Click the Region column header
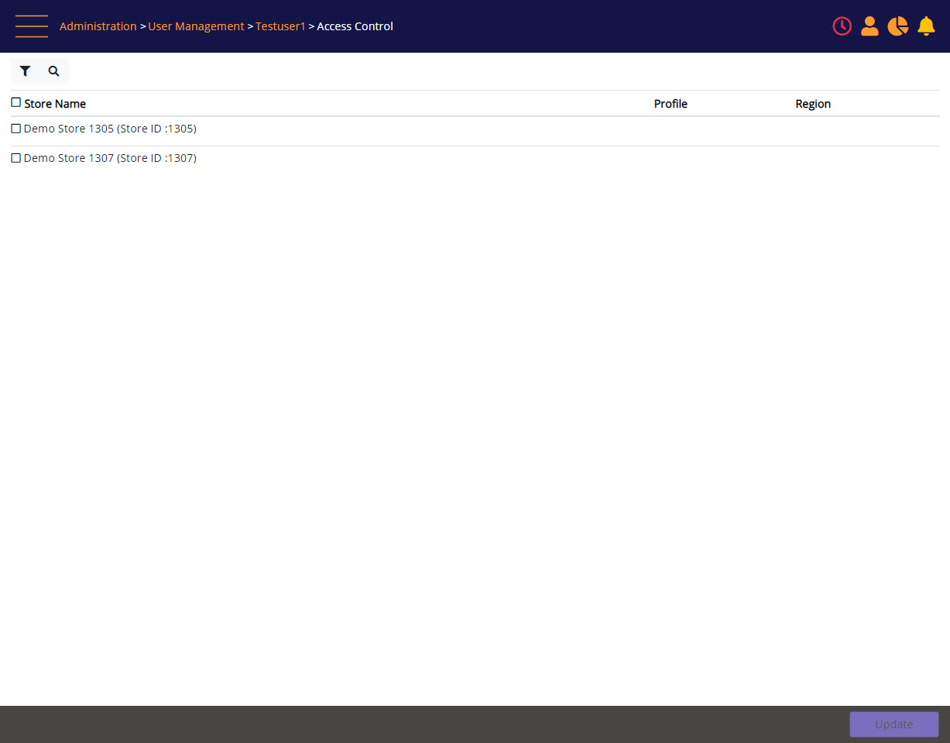This screenshot has width=950, height=743. click(813, 104)
